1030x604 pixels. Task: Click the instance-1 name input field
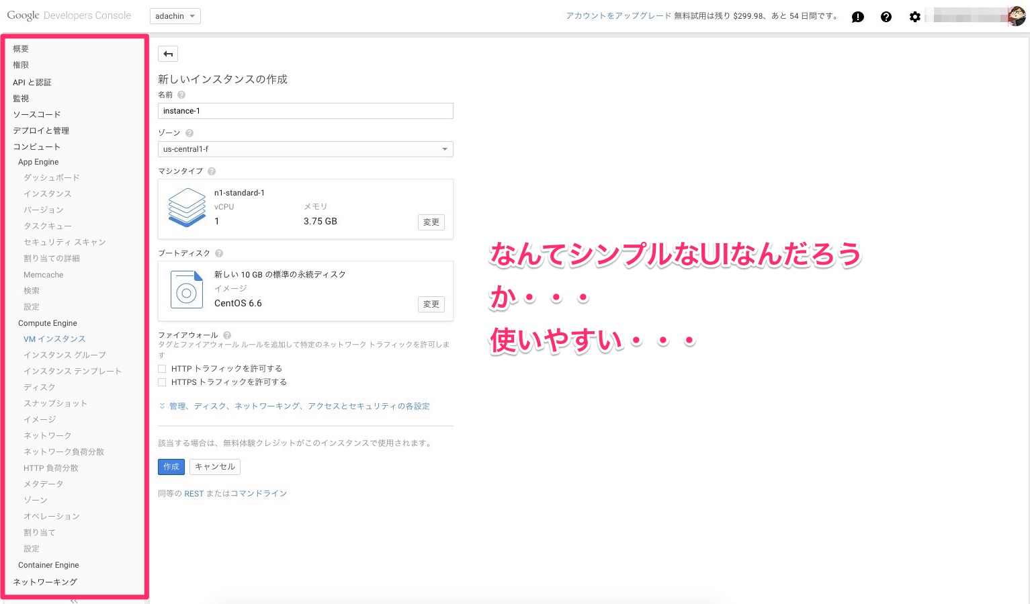(x=305, y=111)
